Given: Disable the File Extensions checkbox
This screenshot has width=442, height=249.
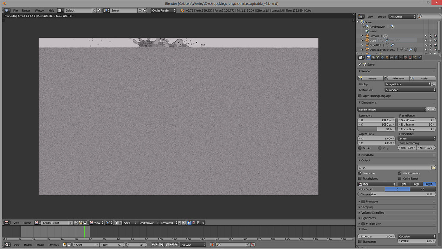Looking at the screenshot, I should [400, 173].
